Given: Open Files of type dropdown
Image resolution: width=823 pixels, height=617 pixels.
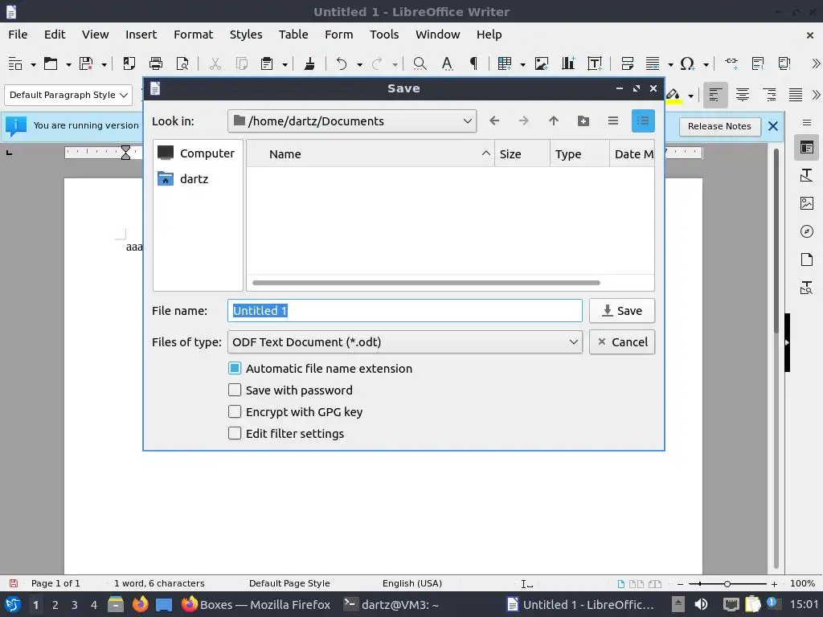Looking at the screenshot, I should point(405,342).
